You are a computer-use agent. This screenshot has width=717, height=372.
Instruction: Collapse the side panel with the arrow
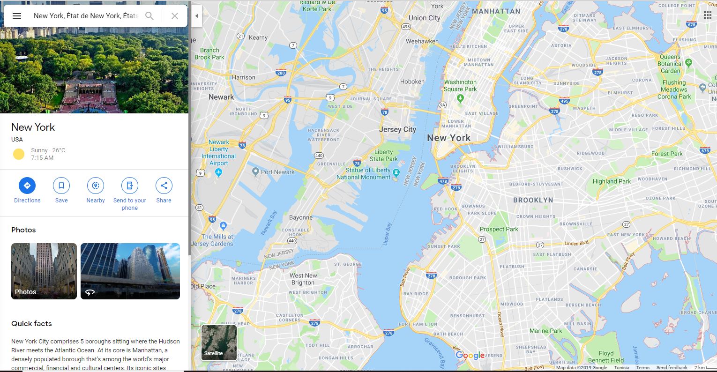(196, 16)
